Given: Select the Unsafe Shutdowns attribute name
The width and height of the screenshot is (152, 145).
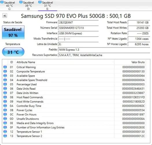Looking at the screenshot, I should tap(28, 119).
